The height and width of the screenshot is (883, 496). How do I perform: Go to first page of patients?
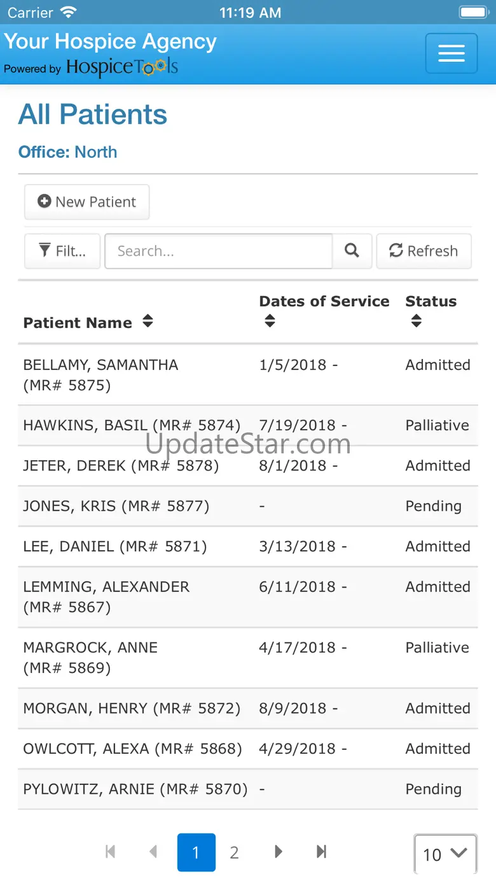pos(111,852)
